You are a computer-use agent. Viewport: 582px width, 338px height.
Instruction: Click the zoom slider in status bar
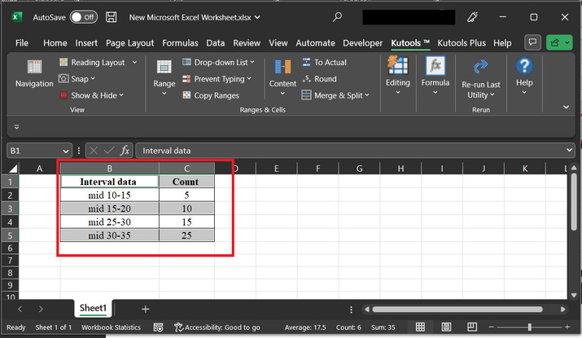tap(529, 327)
